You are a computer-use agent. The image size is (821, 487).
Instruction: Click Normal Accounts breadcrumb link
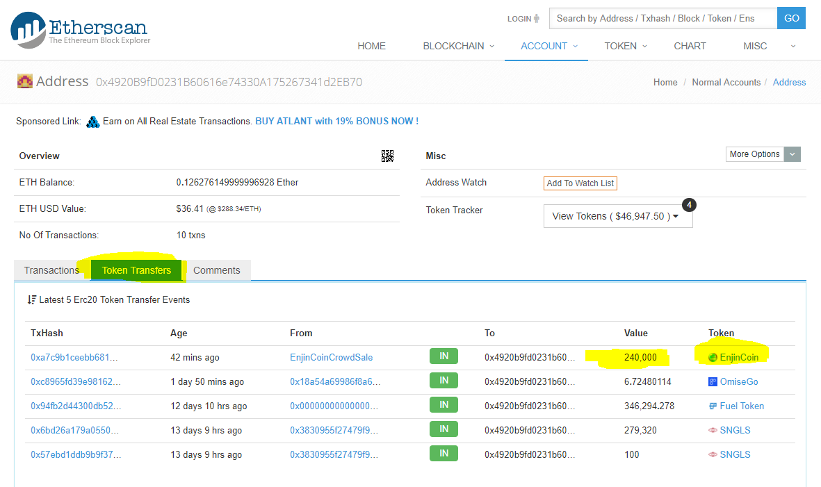726,83
